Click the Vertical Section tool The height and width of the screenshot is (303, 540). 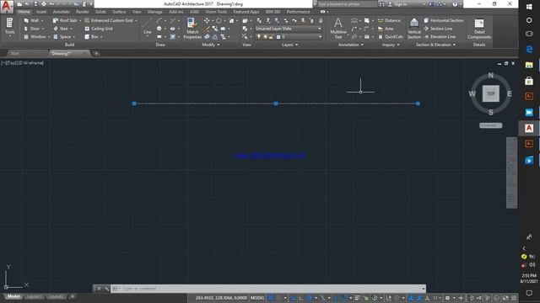click(414, 28)
